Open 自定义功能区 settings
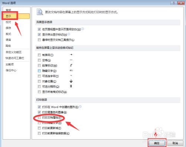The height and width of the screenshot is (147, 186). click(x=14, y=52)
